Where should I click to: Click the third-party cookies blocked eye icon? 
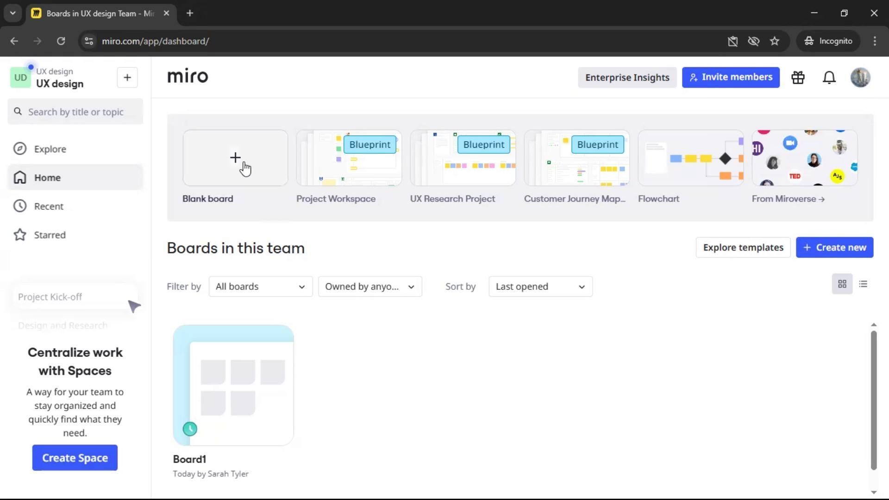coord(753,41)
